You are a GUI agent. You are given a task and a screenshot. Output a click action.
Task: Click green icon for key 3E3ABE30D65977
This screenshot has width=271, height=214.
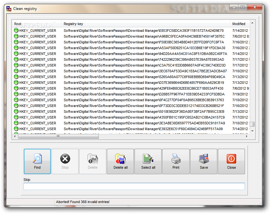pyautogui.click(x=16, y=123)
